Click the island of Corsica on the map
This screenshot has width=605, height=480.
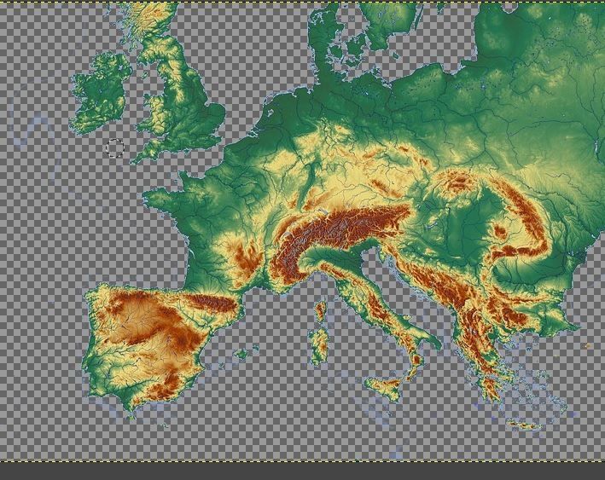[320, 311]
